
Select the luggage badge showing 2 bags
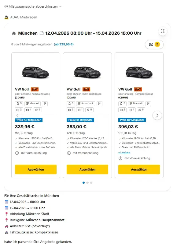[19, 109]
